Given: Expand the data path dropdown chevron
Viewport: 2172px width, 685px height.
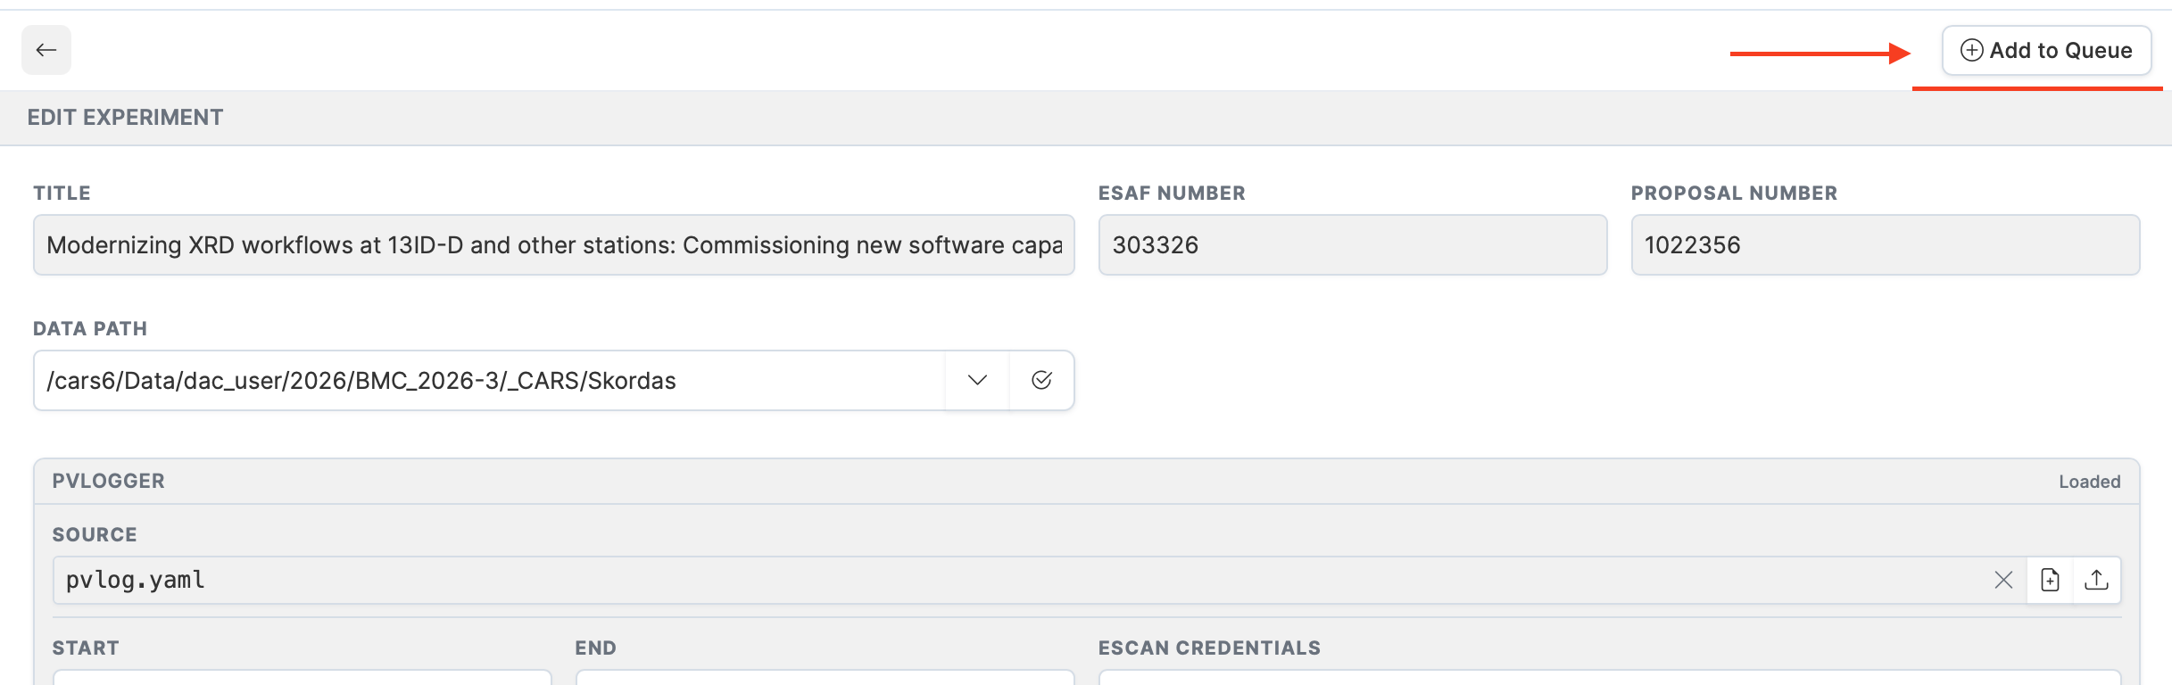Looking at the screenshot, I should coord(977,380).
